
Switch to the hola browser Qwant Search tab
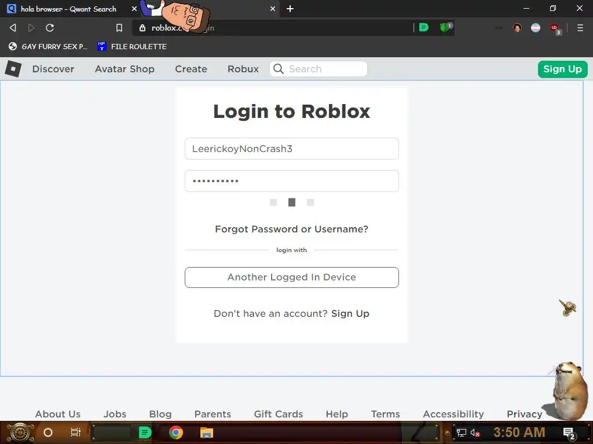click(68, 9)
